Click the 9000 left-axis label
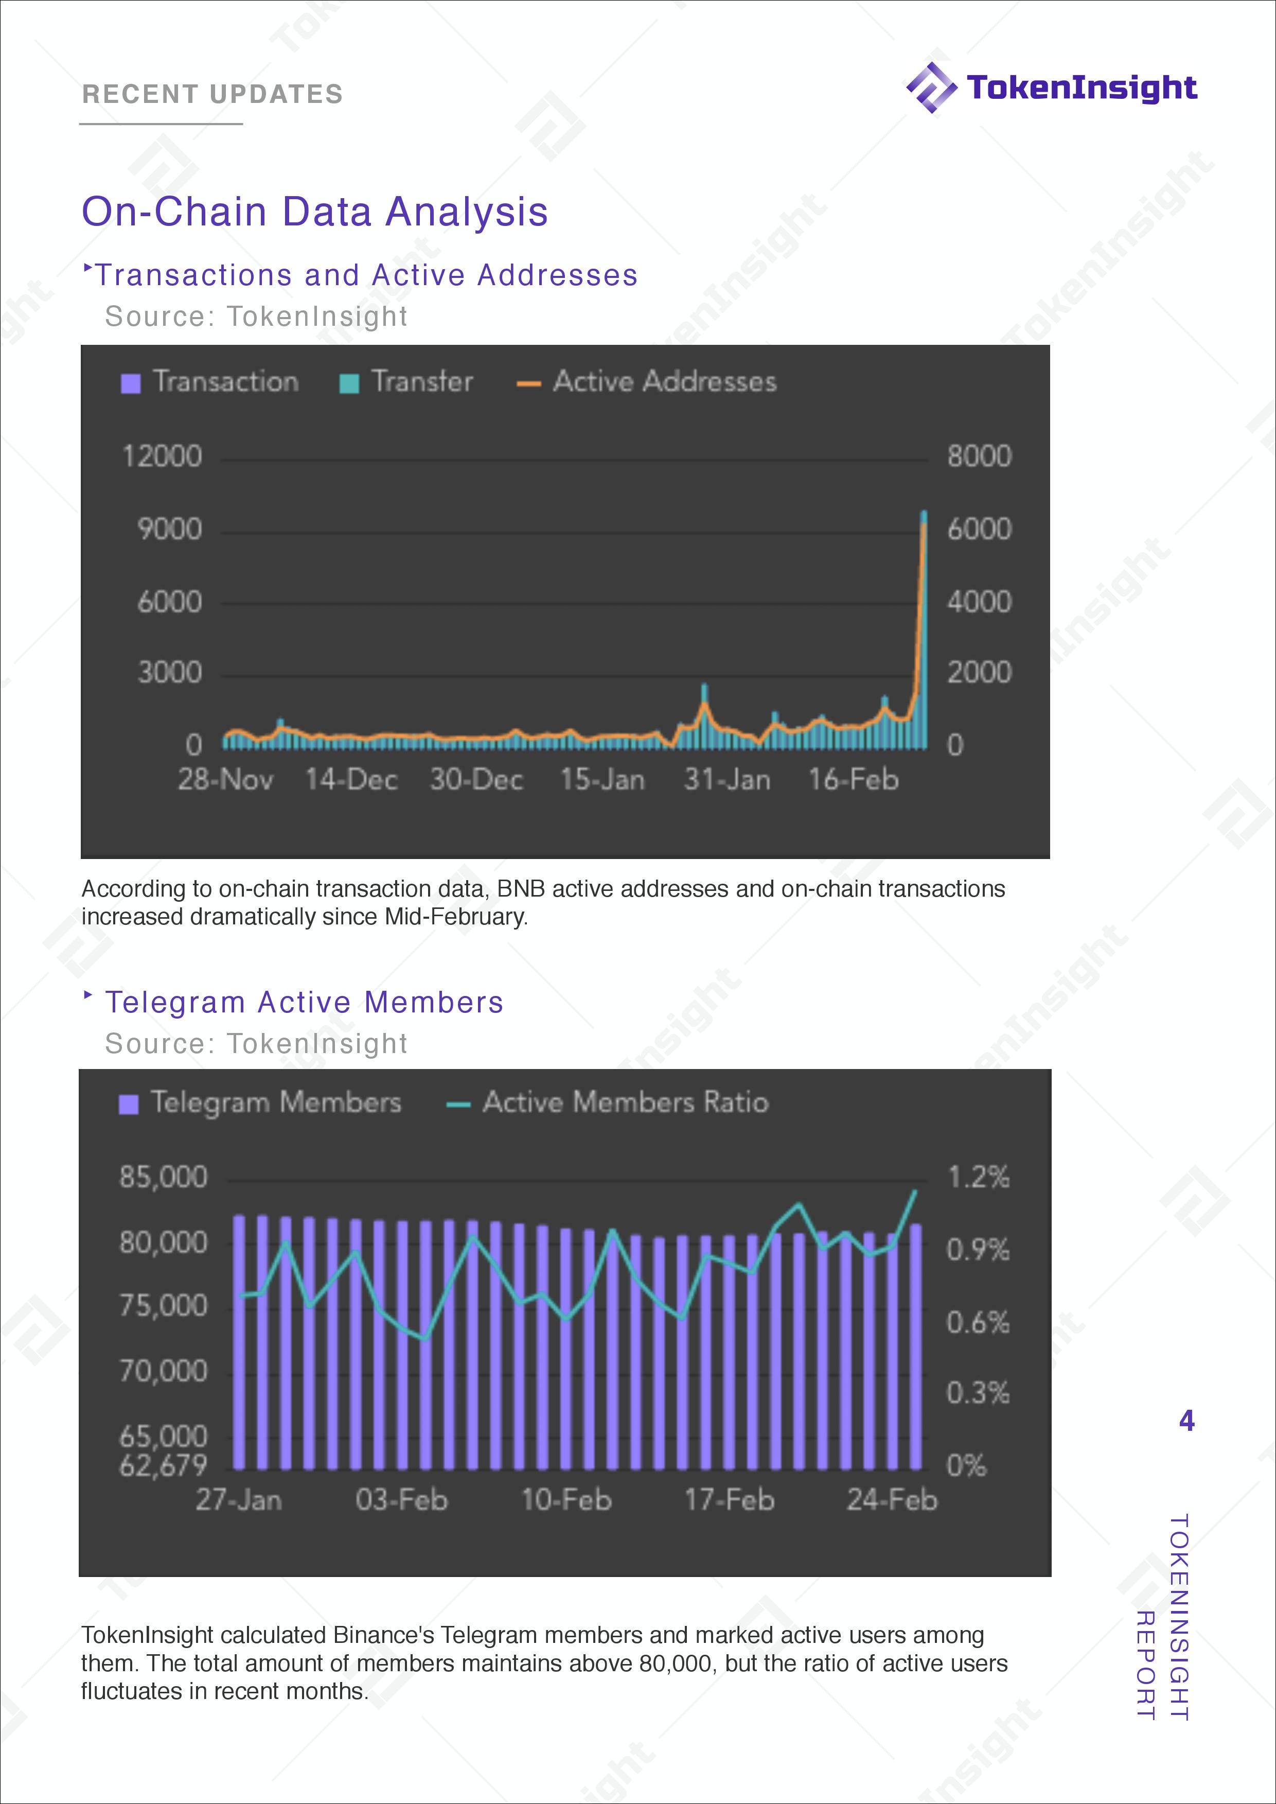 click(x=170, y=529)
